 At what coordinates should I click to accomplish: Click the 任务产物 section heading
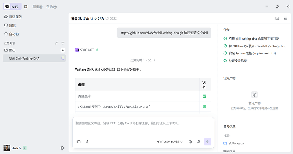tap(229, 78)
